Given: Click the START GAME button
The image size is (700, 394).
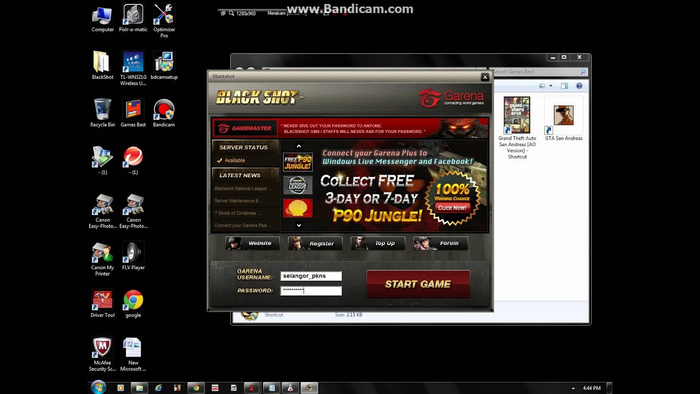Looking at the screenshot, I should (418, 284).
